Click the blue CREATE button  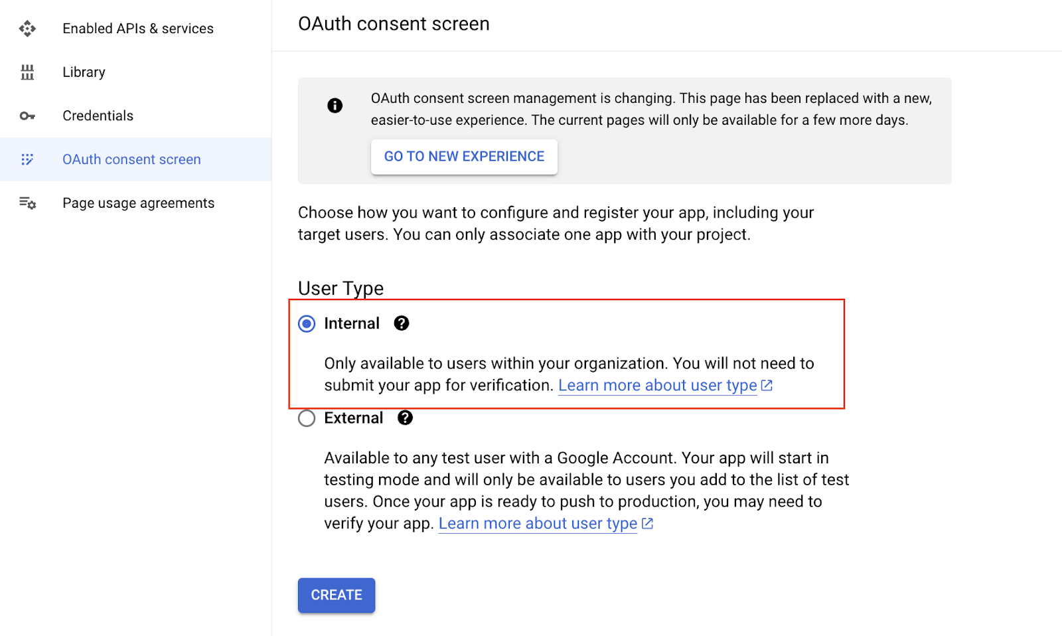click(x=337, y=595)
